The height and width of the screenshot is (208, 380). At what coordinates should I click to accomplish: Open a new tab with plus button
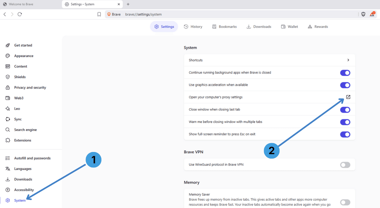click(128, 4)
